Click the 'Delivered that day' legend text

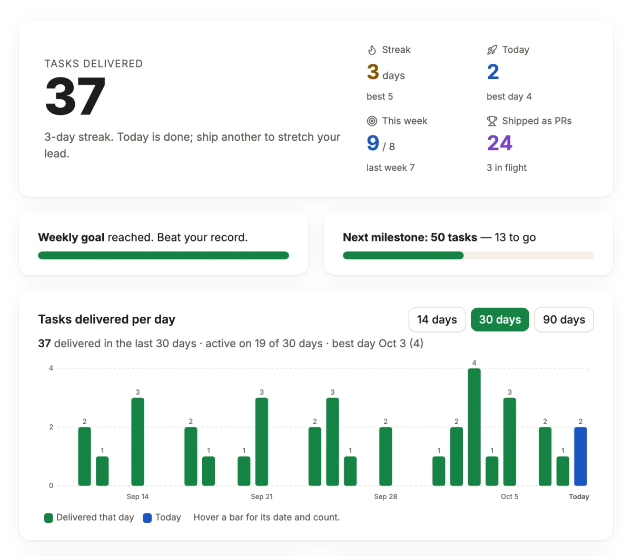95,518
